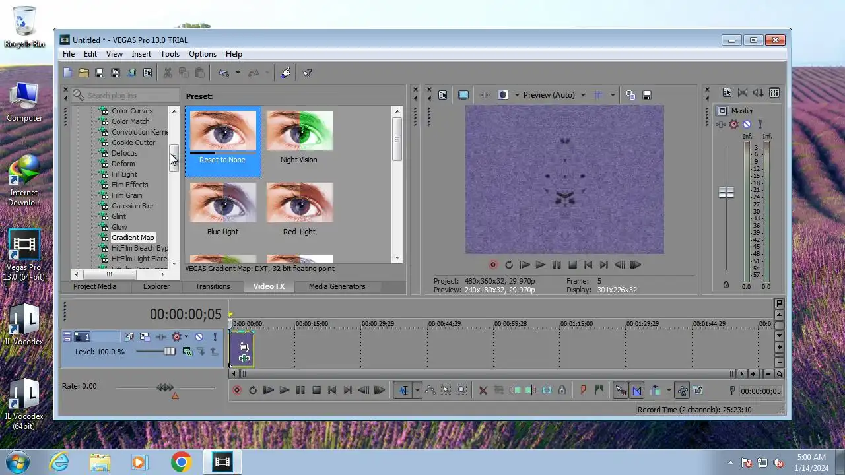Viewport: 845px width, 475px height.
Task: Open video preview project properties icon
Action: point(442,95)
